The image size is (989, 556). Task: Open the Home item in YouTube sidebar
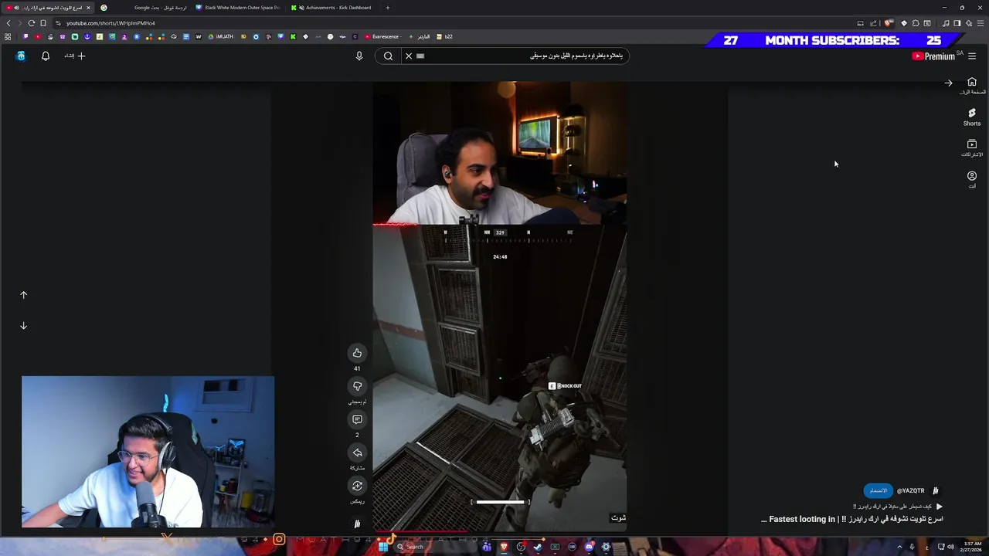pos(972,86)
